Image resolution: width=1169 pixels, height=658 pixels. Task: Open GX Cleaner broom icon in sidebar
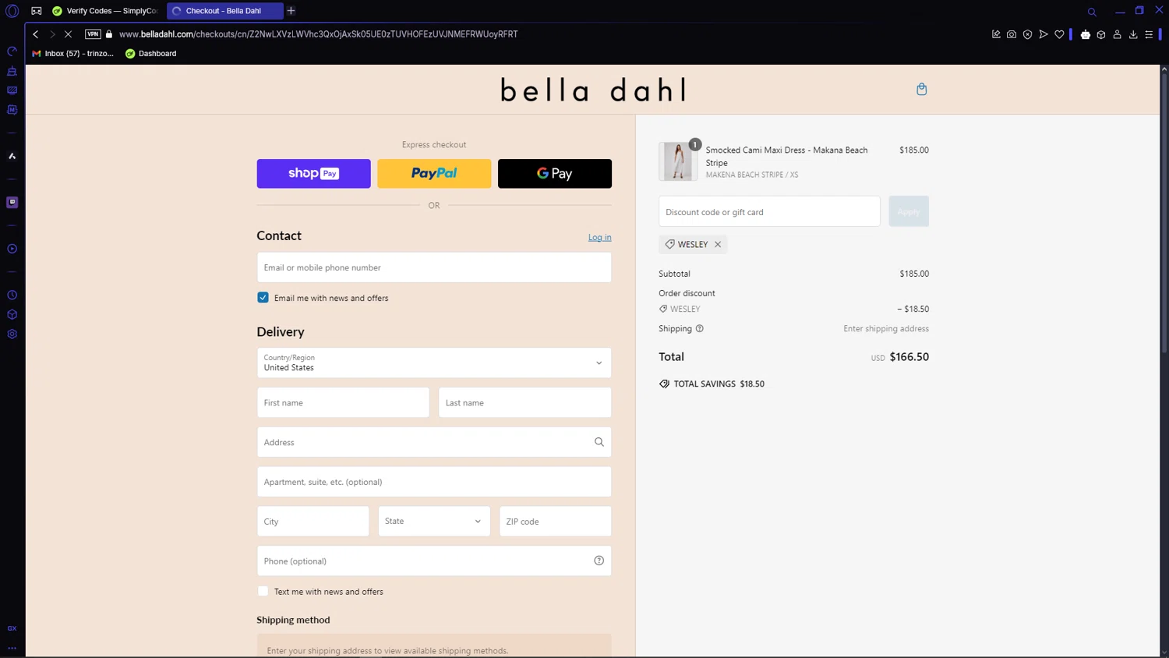point(12,71)
